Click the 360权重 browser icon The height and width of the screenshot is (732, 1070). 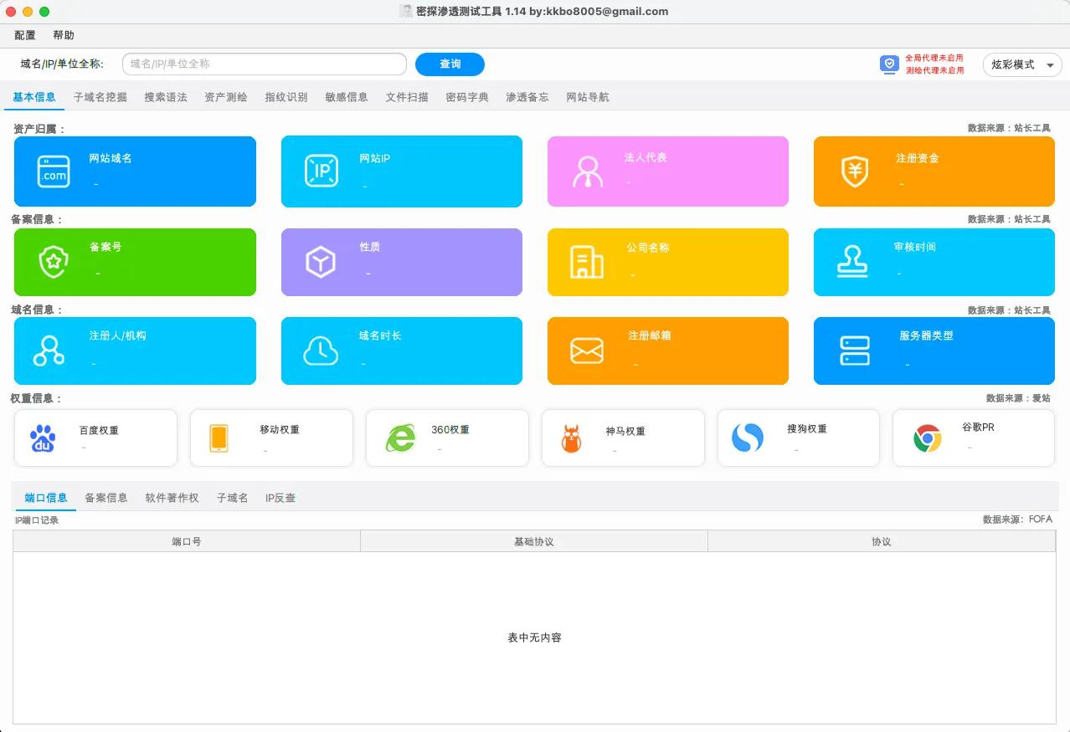(x=400, y=438)
